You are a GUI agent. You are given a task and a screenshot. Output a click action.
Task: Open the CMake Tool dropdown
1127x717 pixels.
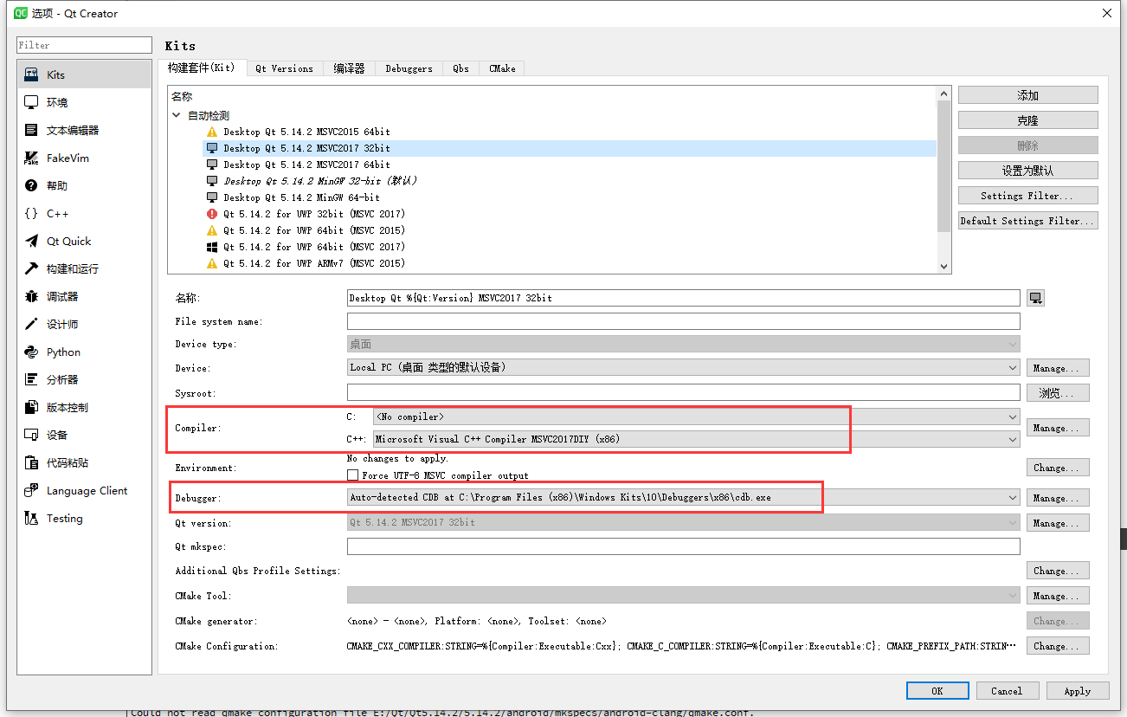tap(683, 596)
